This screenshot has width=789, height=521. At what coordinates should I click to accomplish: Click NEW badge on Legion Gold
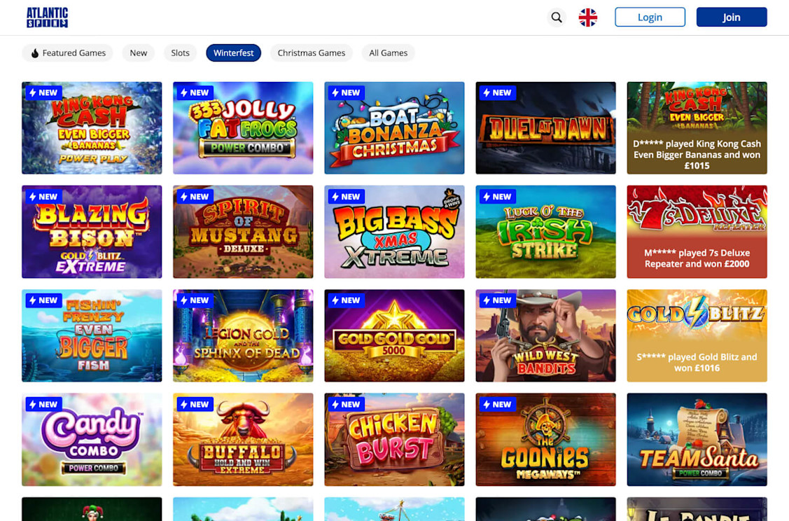[x=195, y=300]
